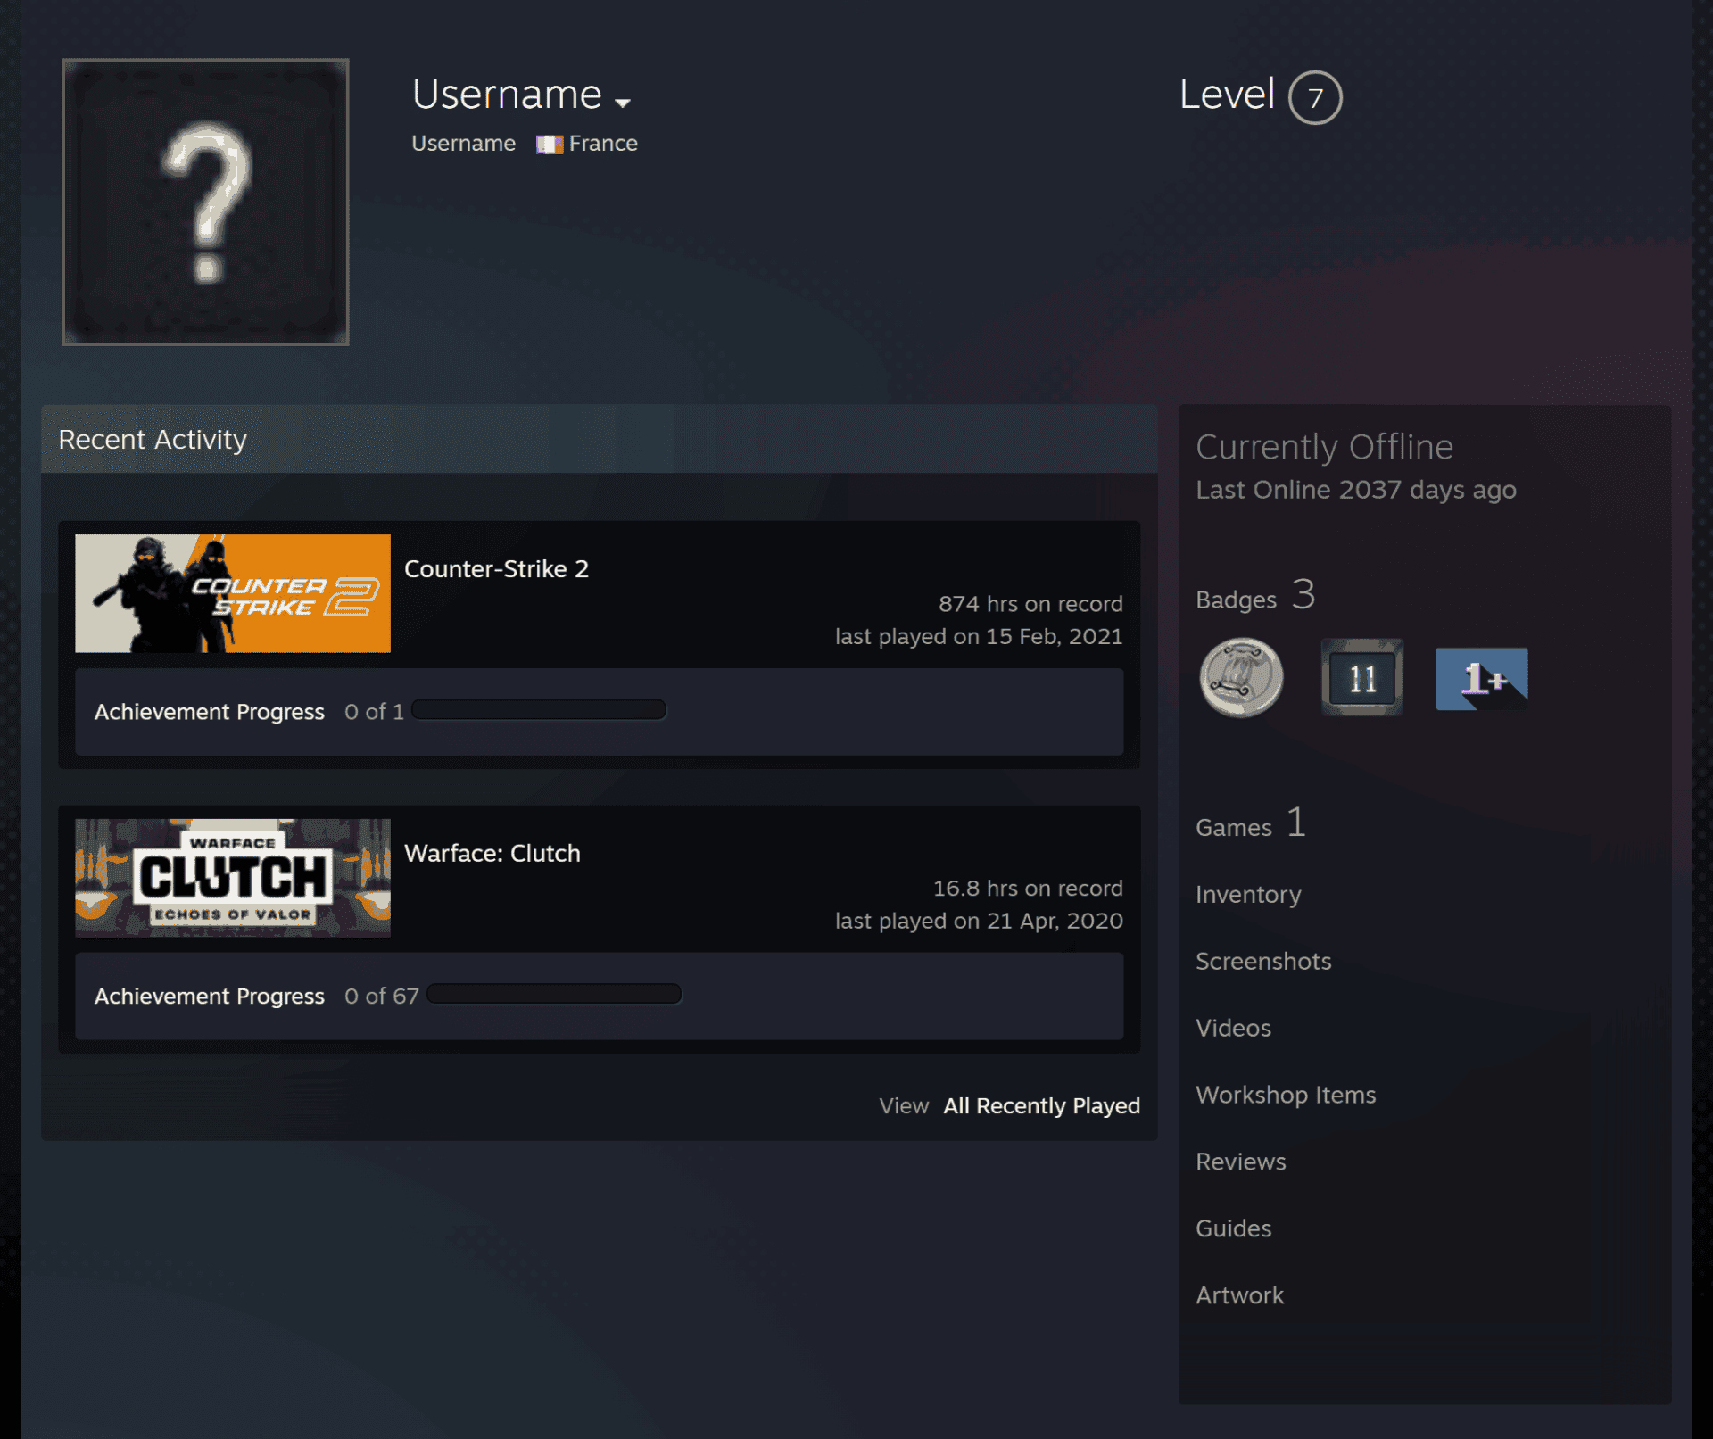Click the '0 of 1' achievement count

(374, 712)
